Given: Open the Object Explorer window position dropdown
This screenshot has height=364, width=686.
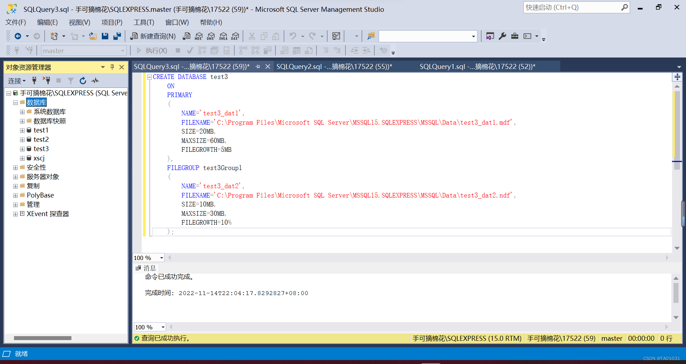Looking at the screenshot, I should [103, 67].
